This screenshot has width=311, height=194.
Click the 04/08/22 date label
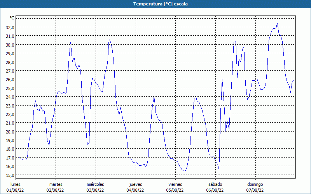[135, 190]
